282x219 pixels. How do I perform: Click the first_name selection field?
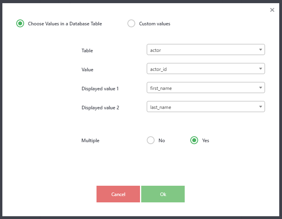pyautogui.click(x=206, y=88)
